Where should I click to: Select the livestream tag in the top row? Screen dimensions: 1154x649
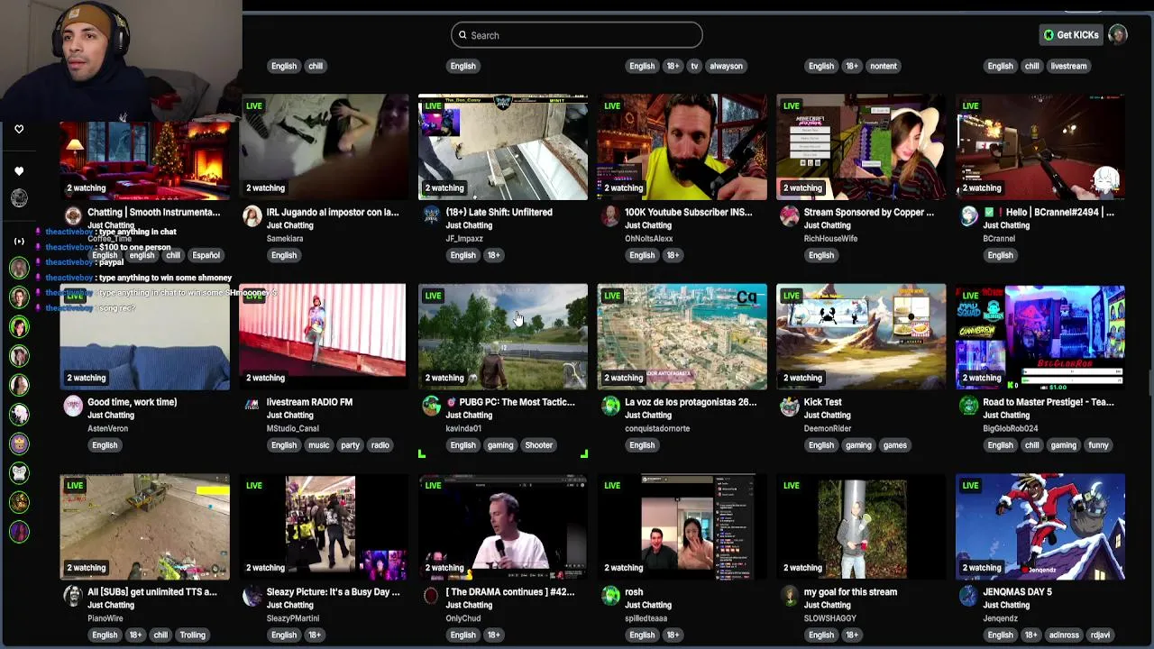tap(1069, 66)
